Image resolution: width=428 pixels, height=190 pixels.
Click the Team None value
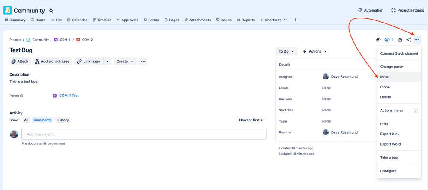point(326,121)
